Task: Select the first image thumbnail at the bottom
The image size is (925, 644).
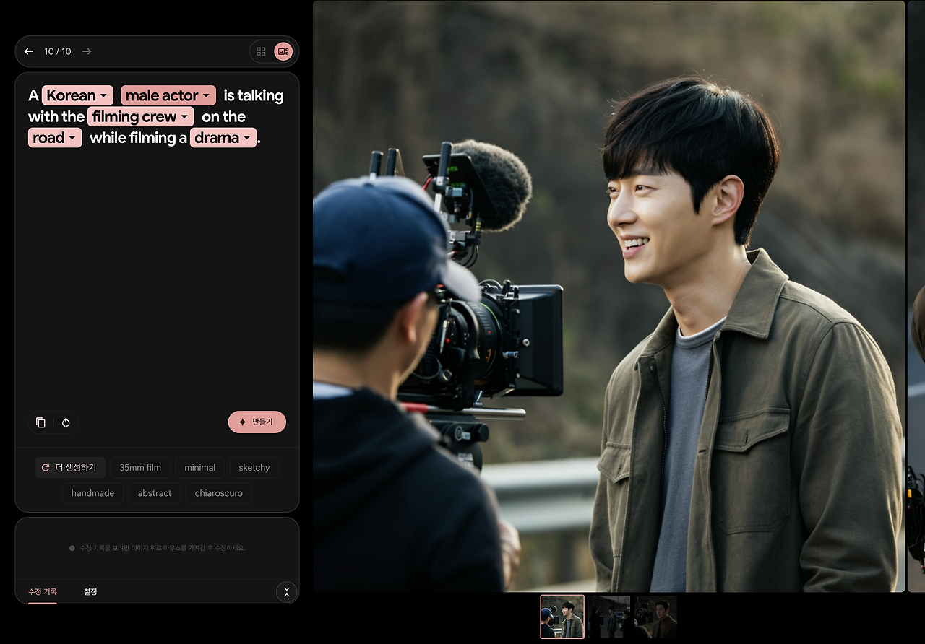Action: click(x=562, y=617)
